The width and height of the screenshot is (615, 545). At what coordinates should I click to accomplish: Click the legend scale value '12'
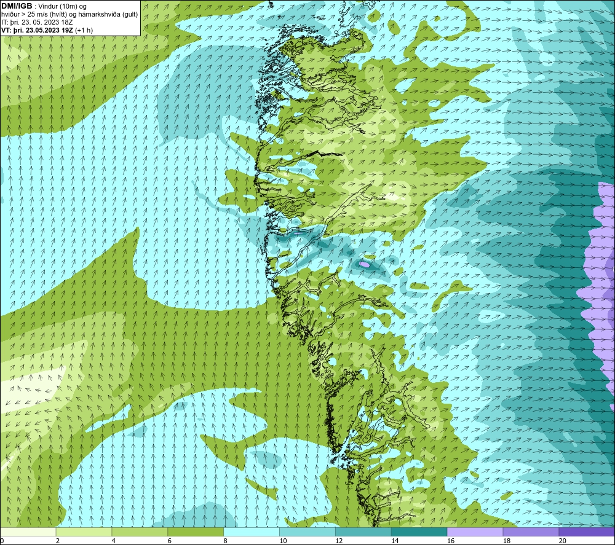(x=339, y=541)
